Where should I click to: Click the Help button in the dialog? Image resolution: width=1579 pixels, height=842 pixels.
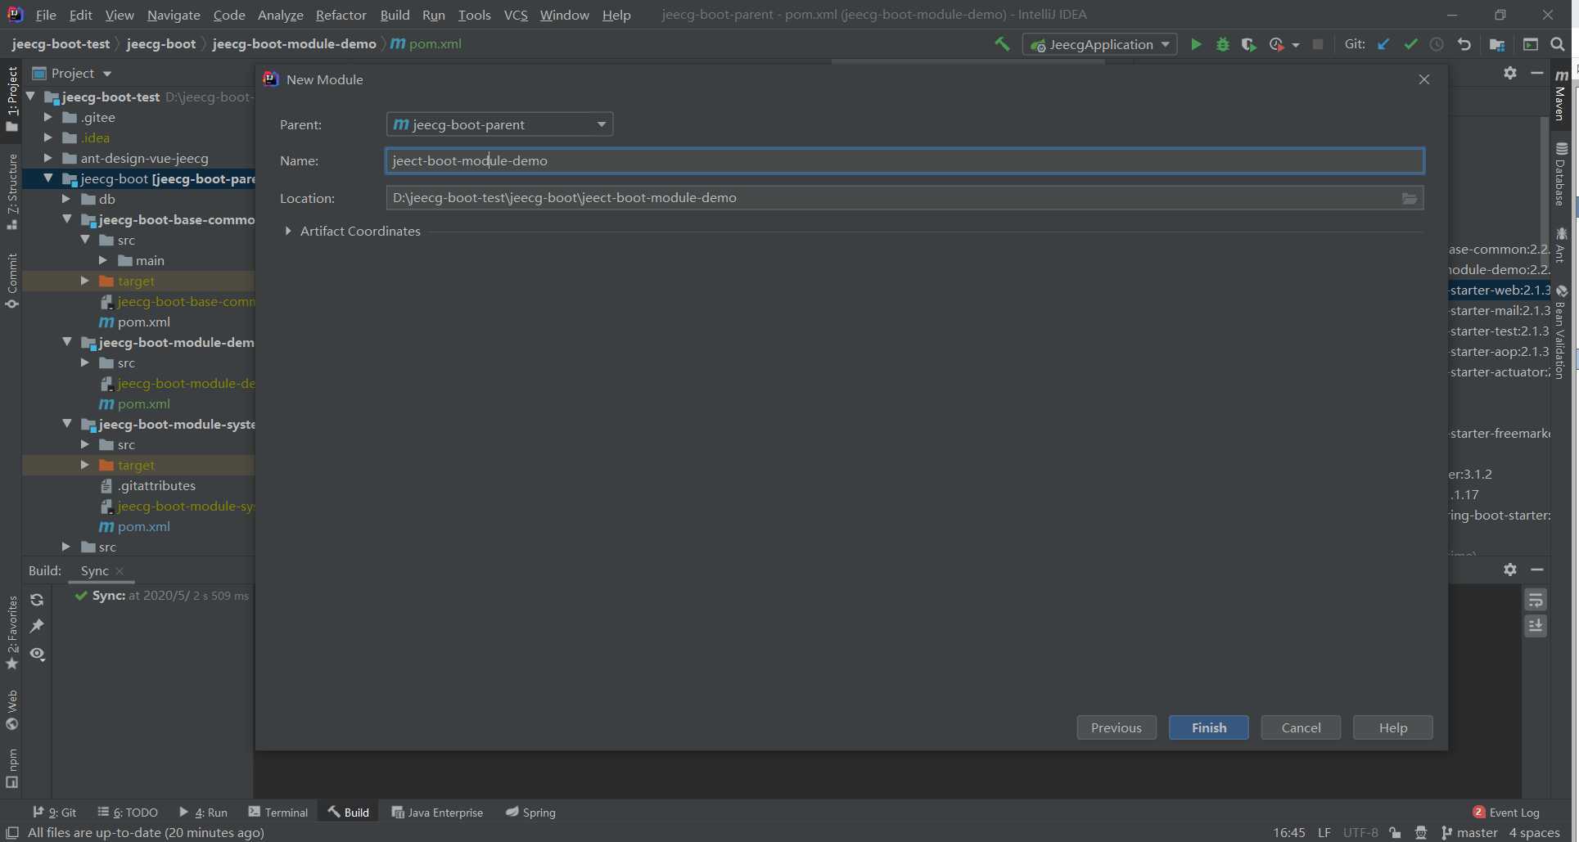pyautogui.click(x=1393, y=727)
